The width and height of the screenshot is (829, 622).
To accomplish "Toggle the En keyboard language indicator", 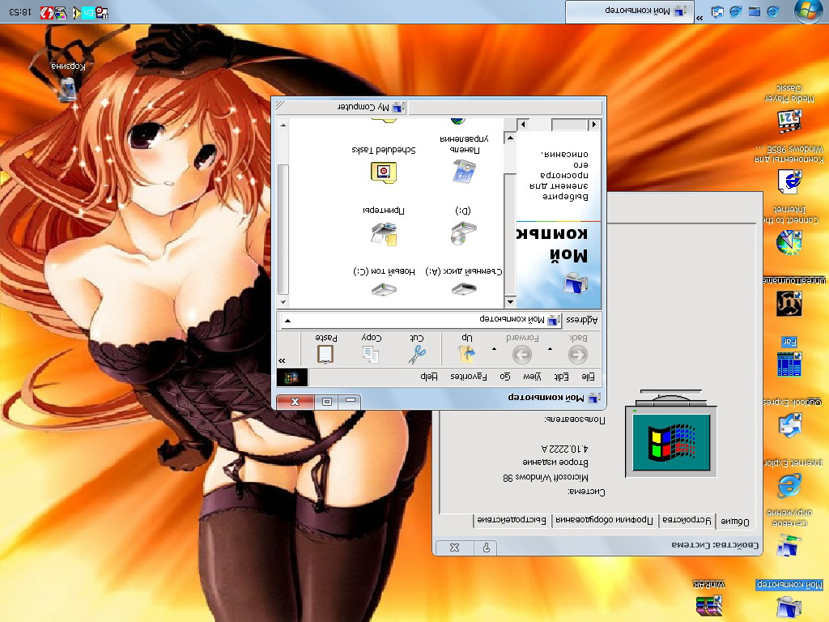I will tap(87, 12).
